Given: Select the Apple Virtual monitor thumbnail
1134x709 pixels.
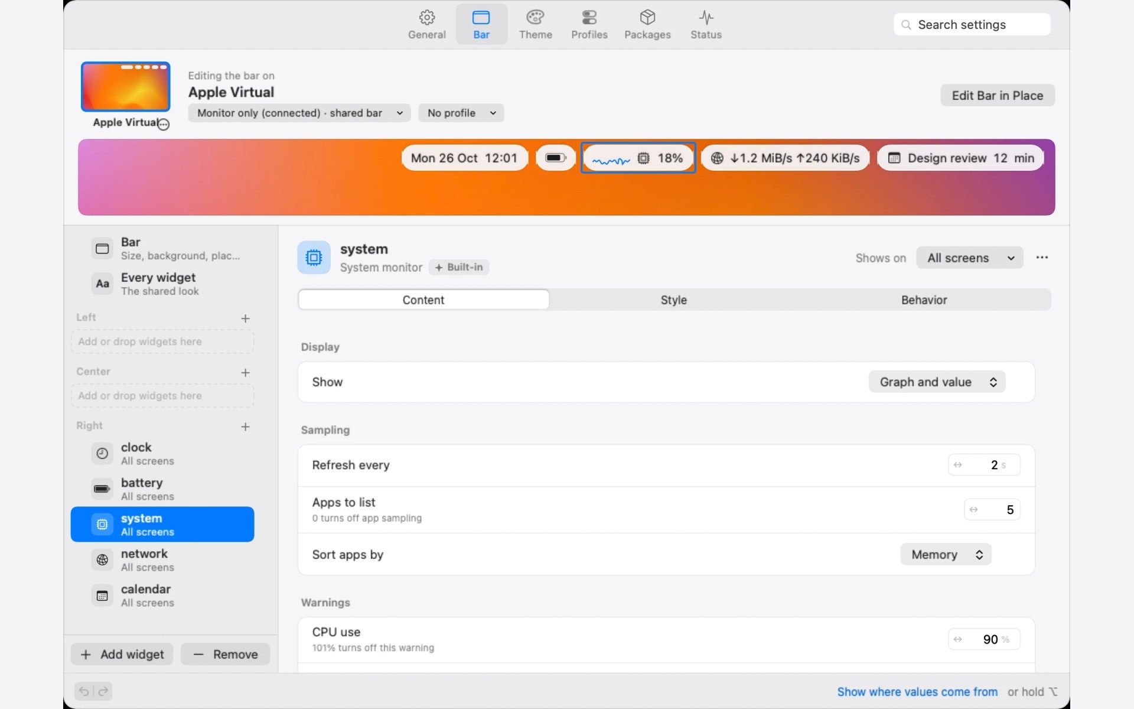Looking at the screenshot, I should 126,87.
